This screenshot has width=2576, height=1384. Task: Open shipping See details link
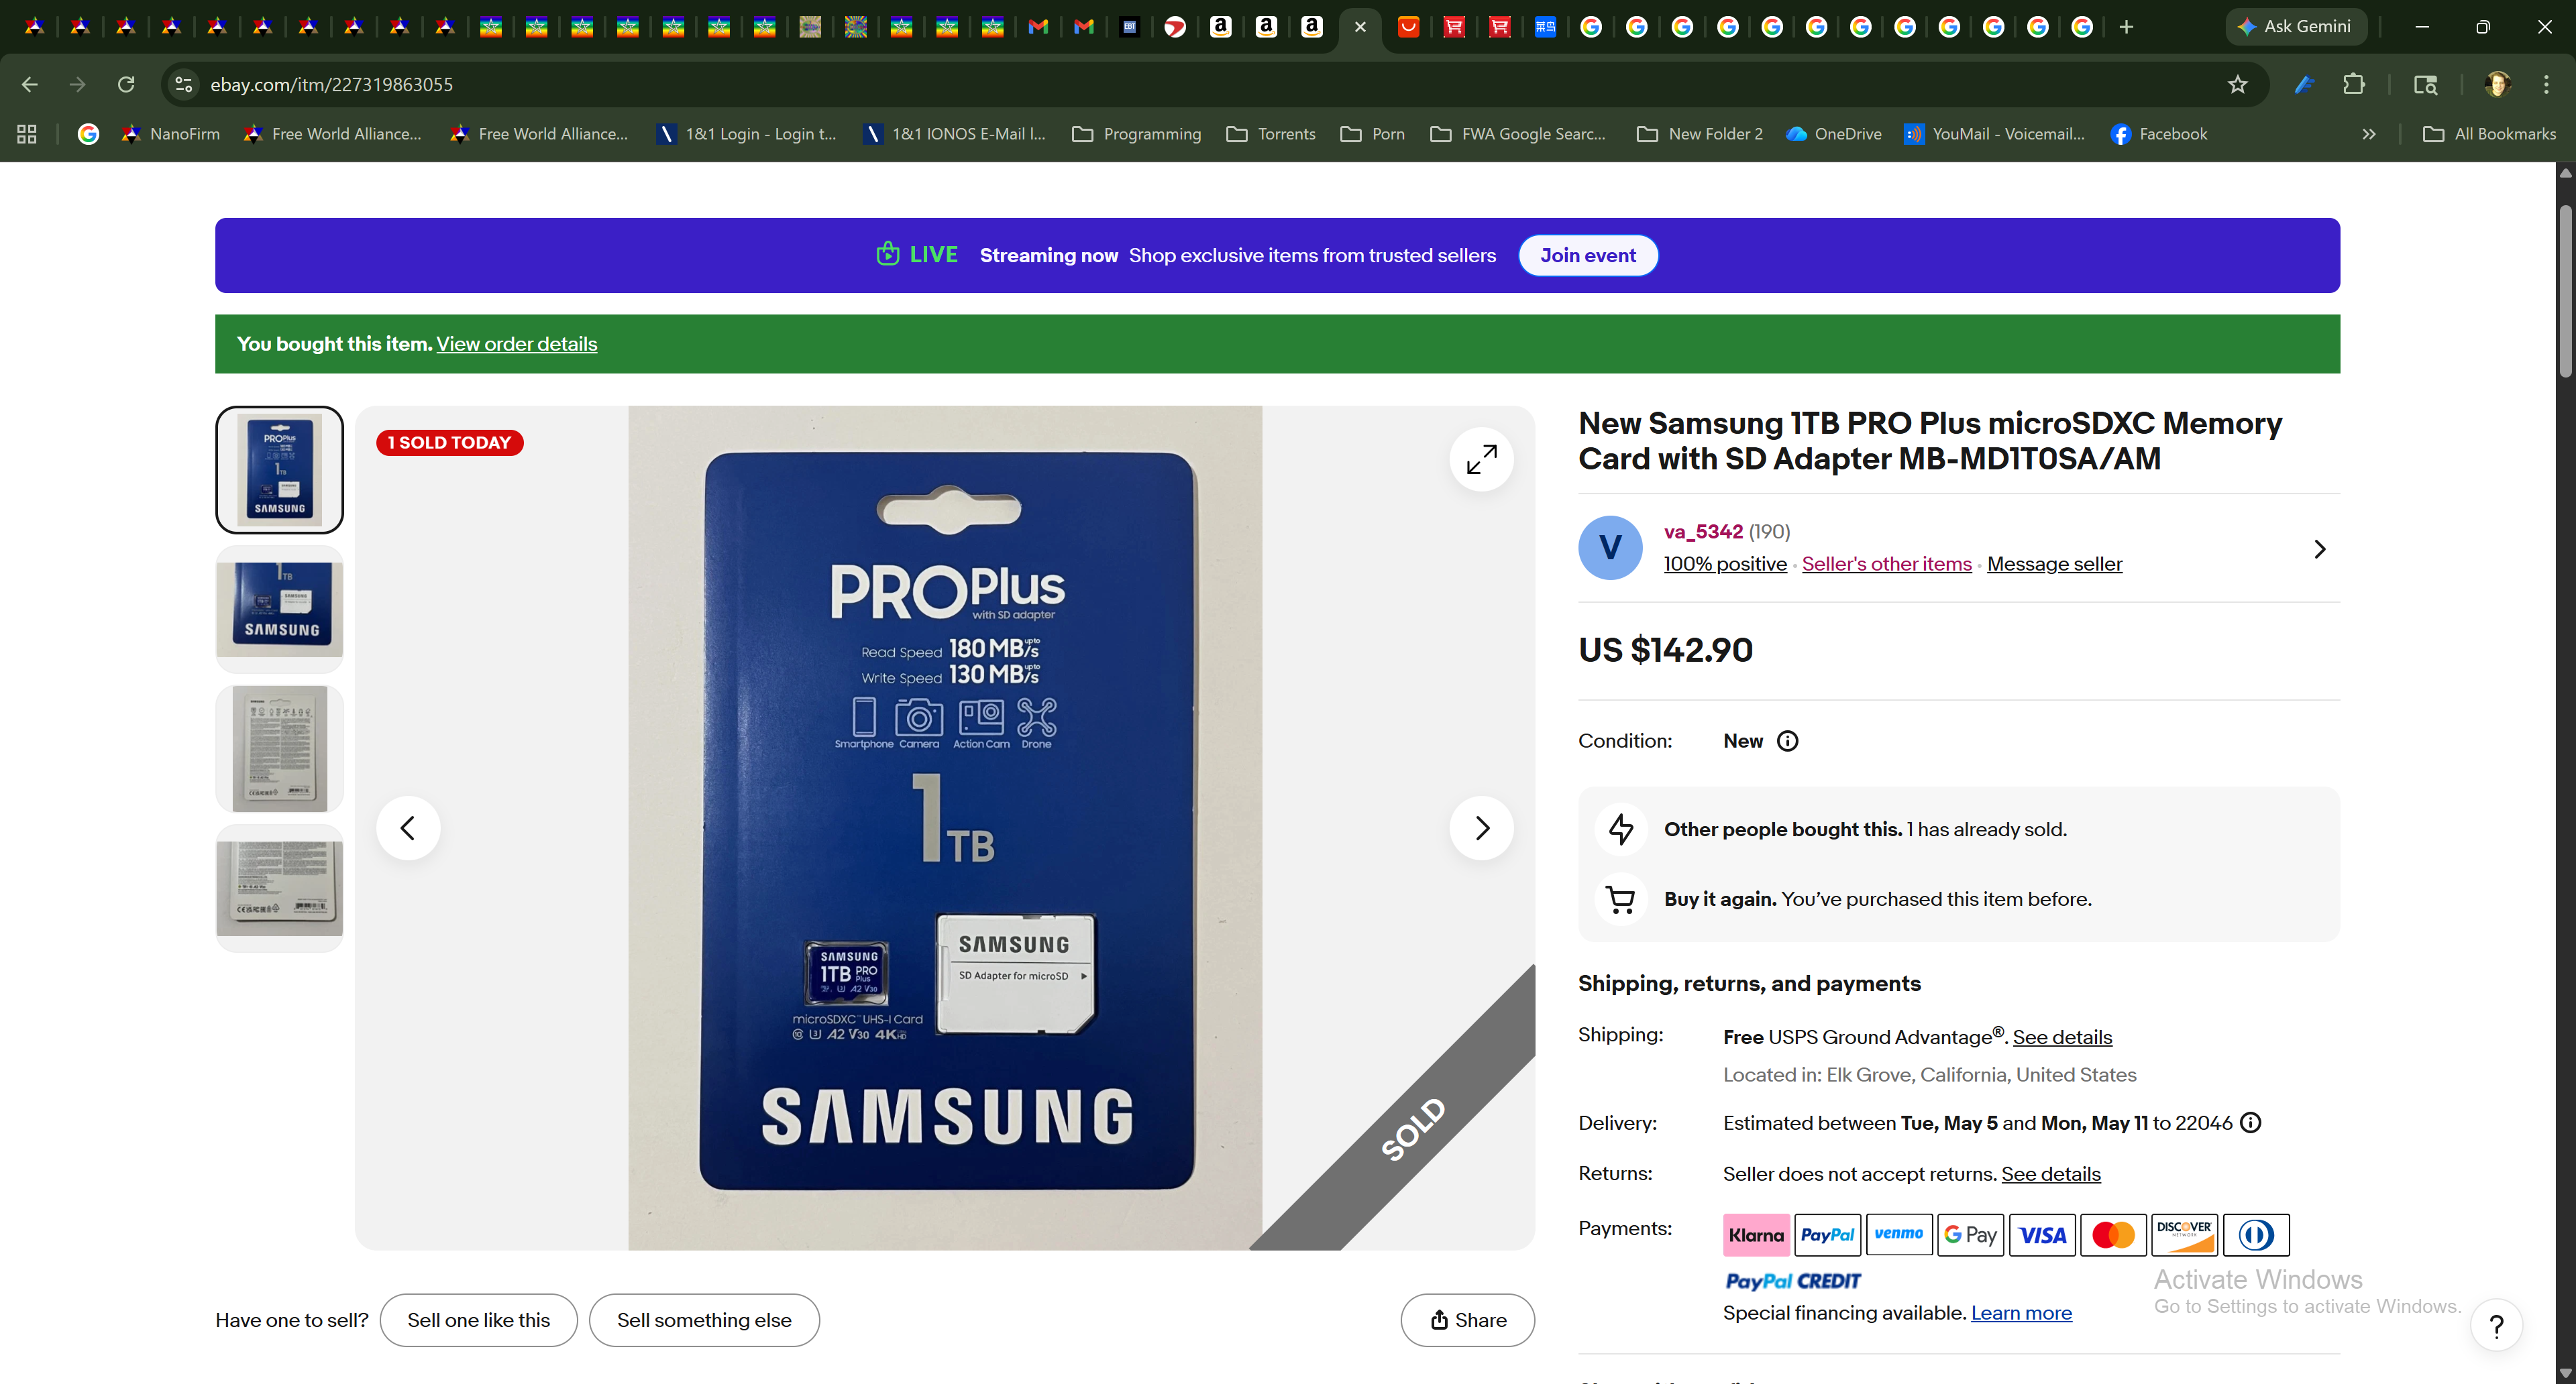click(x=2062, y=1037)
